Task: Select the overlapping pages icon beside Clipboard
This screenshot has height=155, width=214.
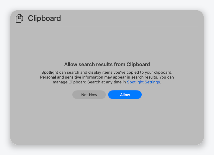Action: tap(19, 19)
